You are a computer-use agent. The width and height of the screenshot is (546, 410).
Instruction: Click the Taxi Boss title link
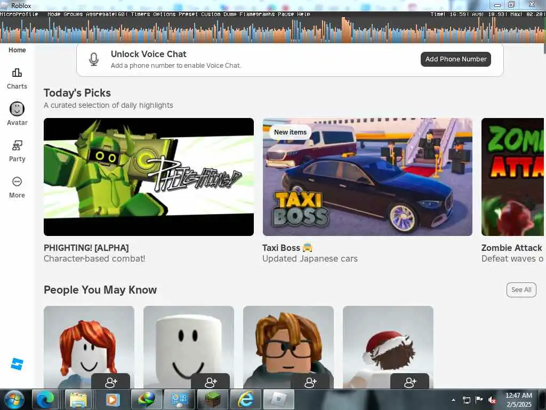point(287,248)
